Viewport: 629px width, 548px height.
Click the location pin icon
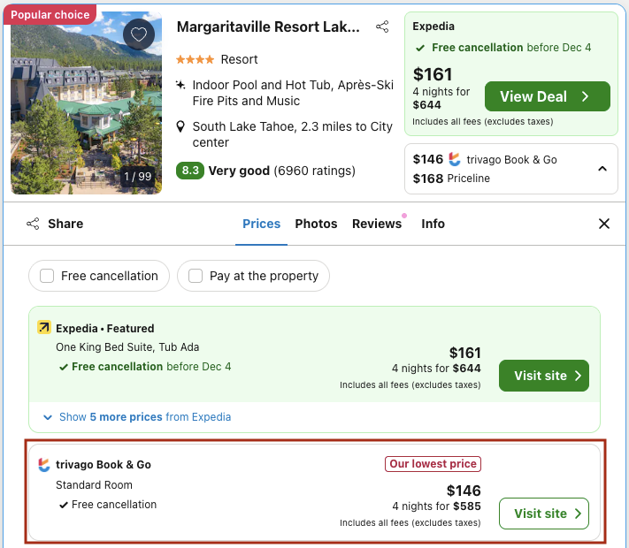click(181, 126)
